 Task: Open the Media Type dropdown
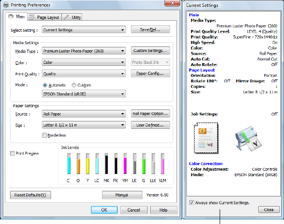coord(84,51)
